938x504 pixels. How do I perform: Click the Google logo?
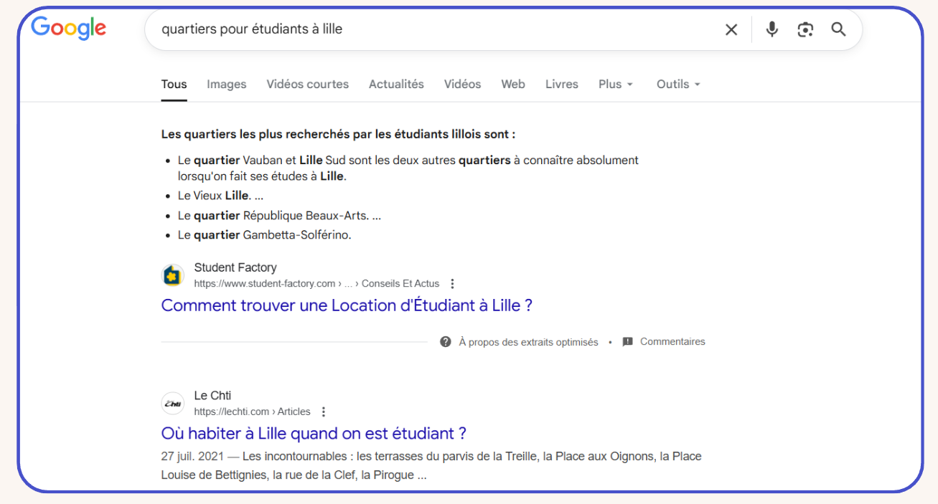[68, 29]
